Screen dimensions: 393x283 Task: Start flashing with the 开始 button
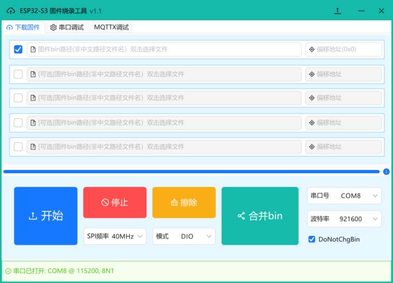tap(46, 216)
